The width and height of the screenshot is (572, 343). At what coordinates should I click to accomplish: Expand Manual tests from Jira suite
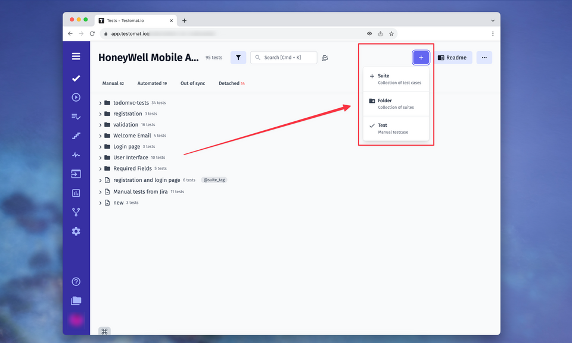point(100,192)
